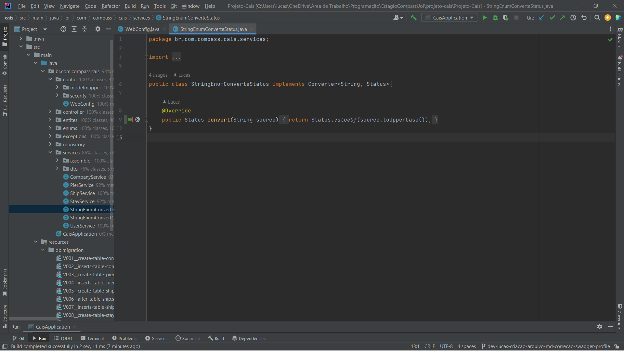Select the StayService file in the tree

(81, 201)
